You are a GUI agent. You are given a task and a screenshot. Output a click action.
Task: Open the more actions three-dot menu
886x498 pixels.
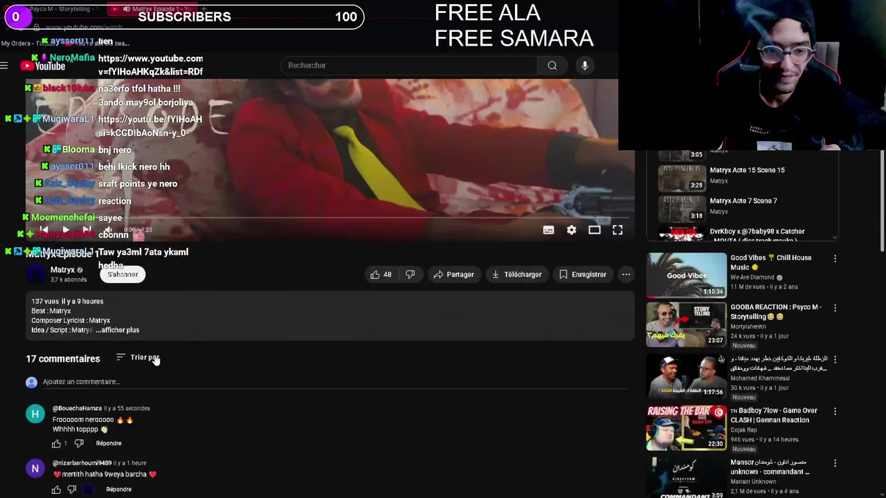[626, 275]
